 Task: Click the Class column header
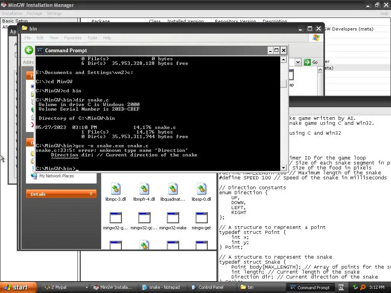pyautogui.click(x=155, y=21)
